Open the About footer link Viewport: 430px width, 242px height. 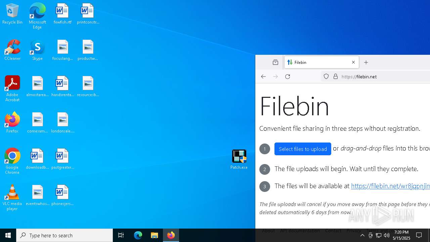(268, 231)
